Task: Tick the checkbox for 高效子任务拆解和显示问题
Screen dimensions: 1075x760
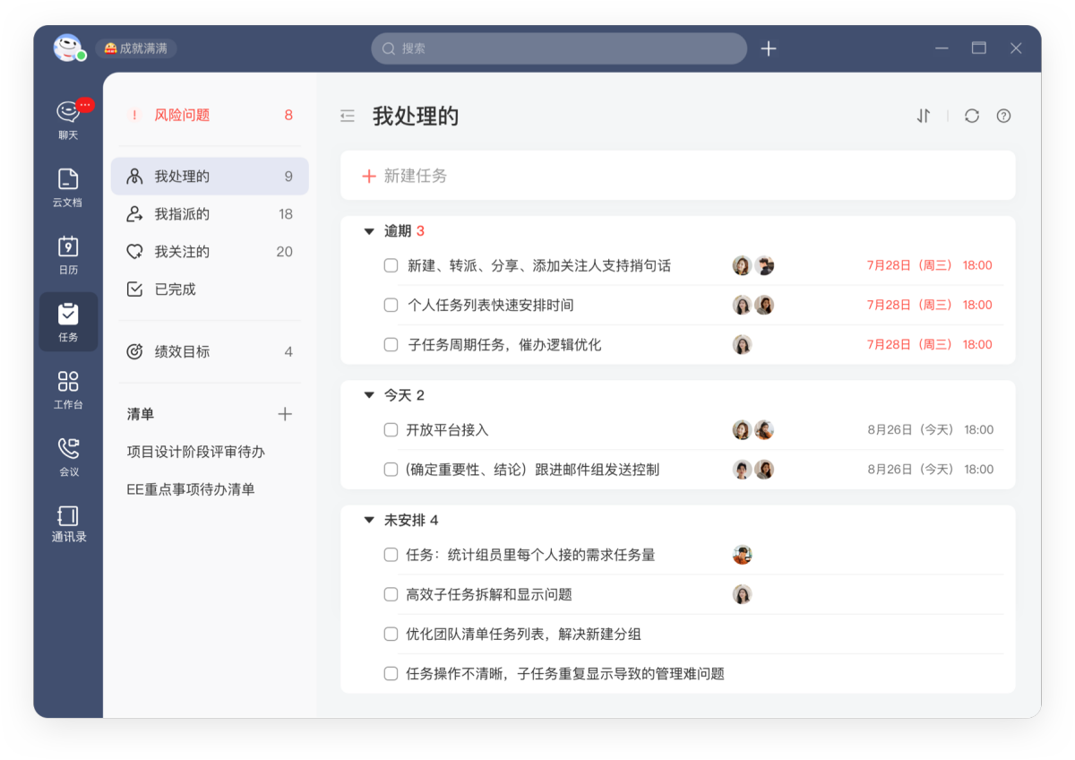Action: 391,593
